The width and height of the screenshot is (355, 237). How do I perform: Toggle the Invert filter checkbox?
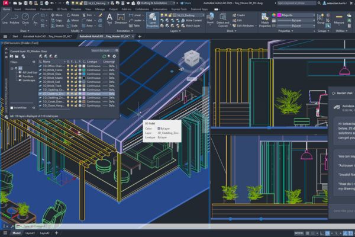(x=12, y=108)
